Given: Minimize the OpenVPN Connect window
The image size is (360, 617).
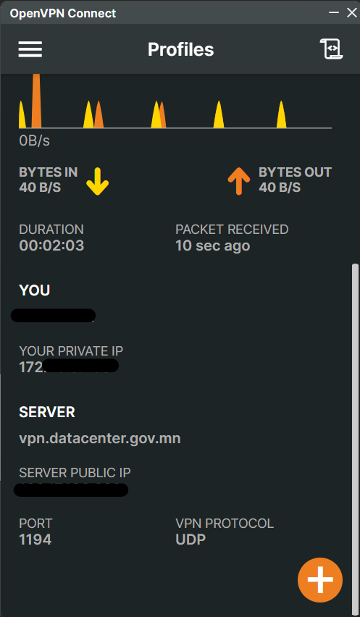Looking at the screenshot, I should (x=334, y=12).
